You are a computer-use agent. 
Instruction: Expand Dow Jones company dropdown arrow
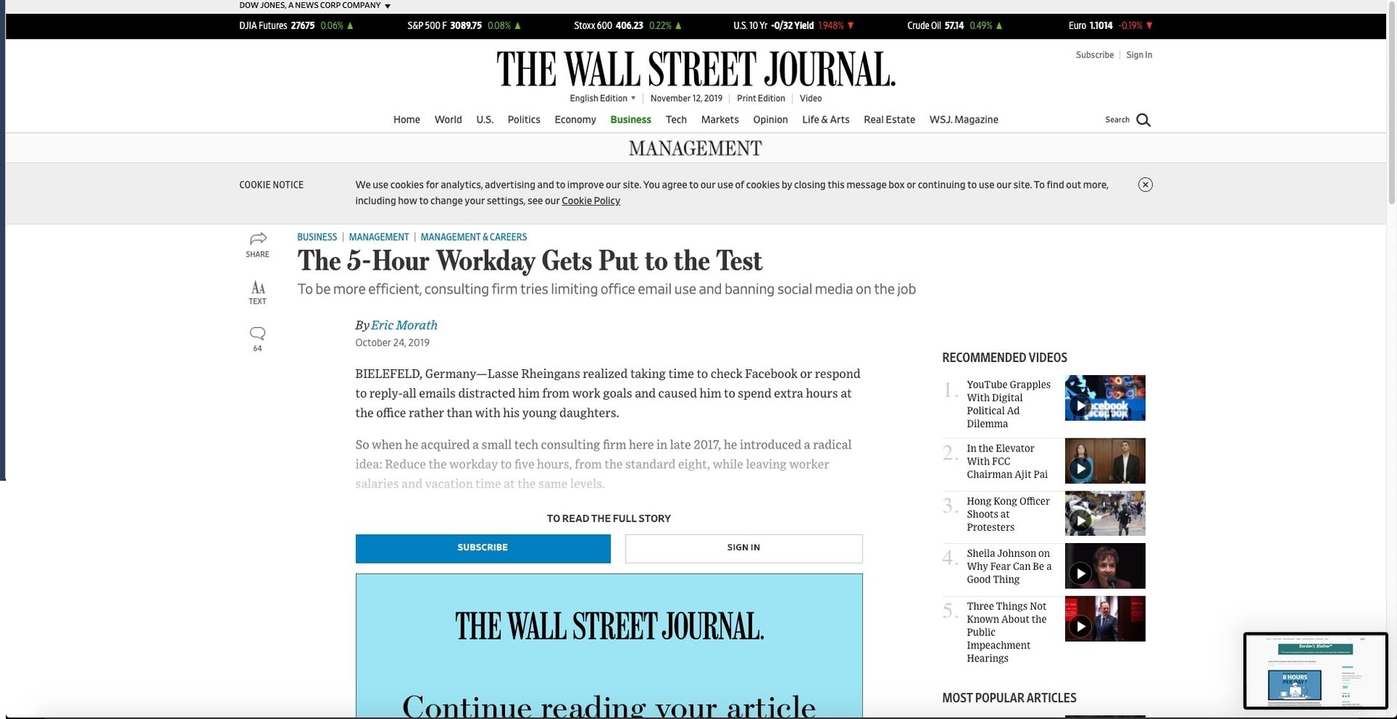pyautogui.click(x=388, y=6)
